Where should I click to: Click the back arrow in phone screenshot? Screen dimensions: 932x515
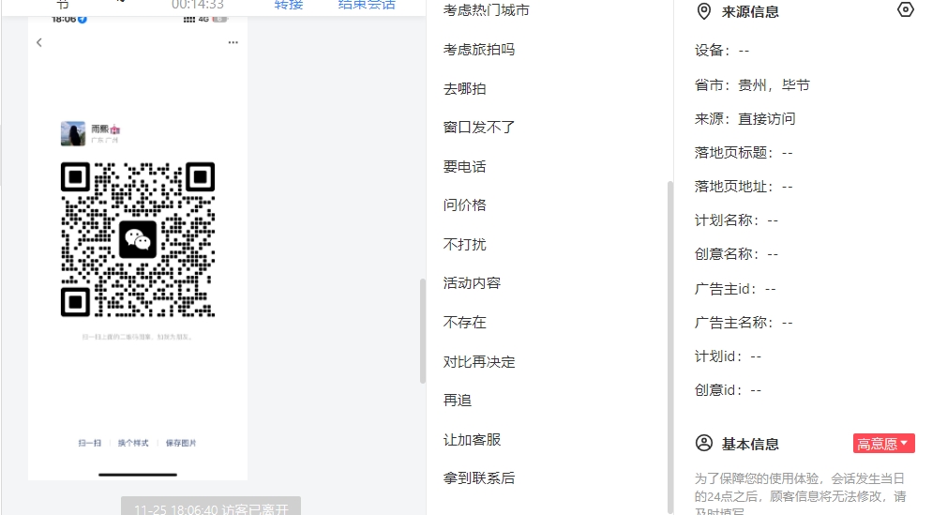39,42
